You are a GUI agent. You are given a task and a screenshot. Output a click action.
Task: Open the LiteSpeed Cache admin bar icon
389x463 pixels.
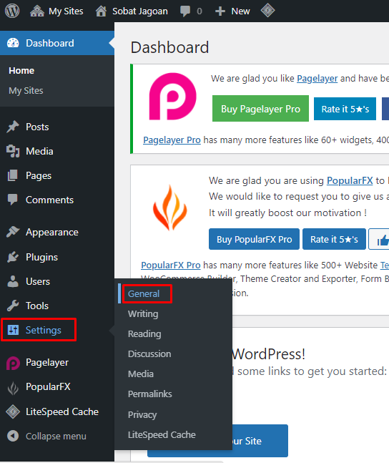(x=267, y=11)
